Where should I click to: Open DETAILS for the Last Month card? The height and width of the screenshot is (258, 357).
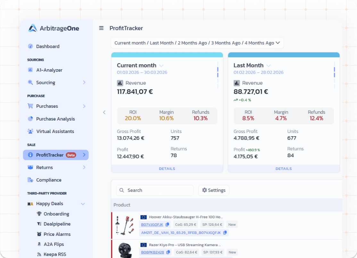pos(284,169)
